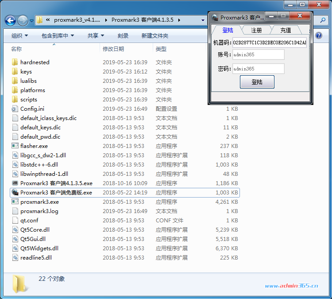
Task: Select the libstdc++-6.dll file icon
Action: pyautogui.click(x=15, y=165)
